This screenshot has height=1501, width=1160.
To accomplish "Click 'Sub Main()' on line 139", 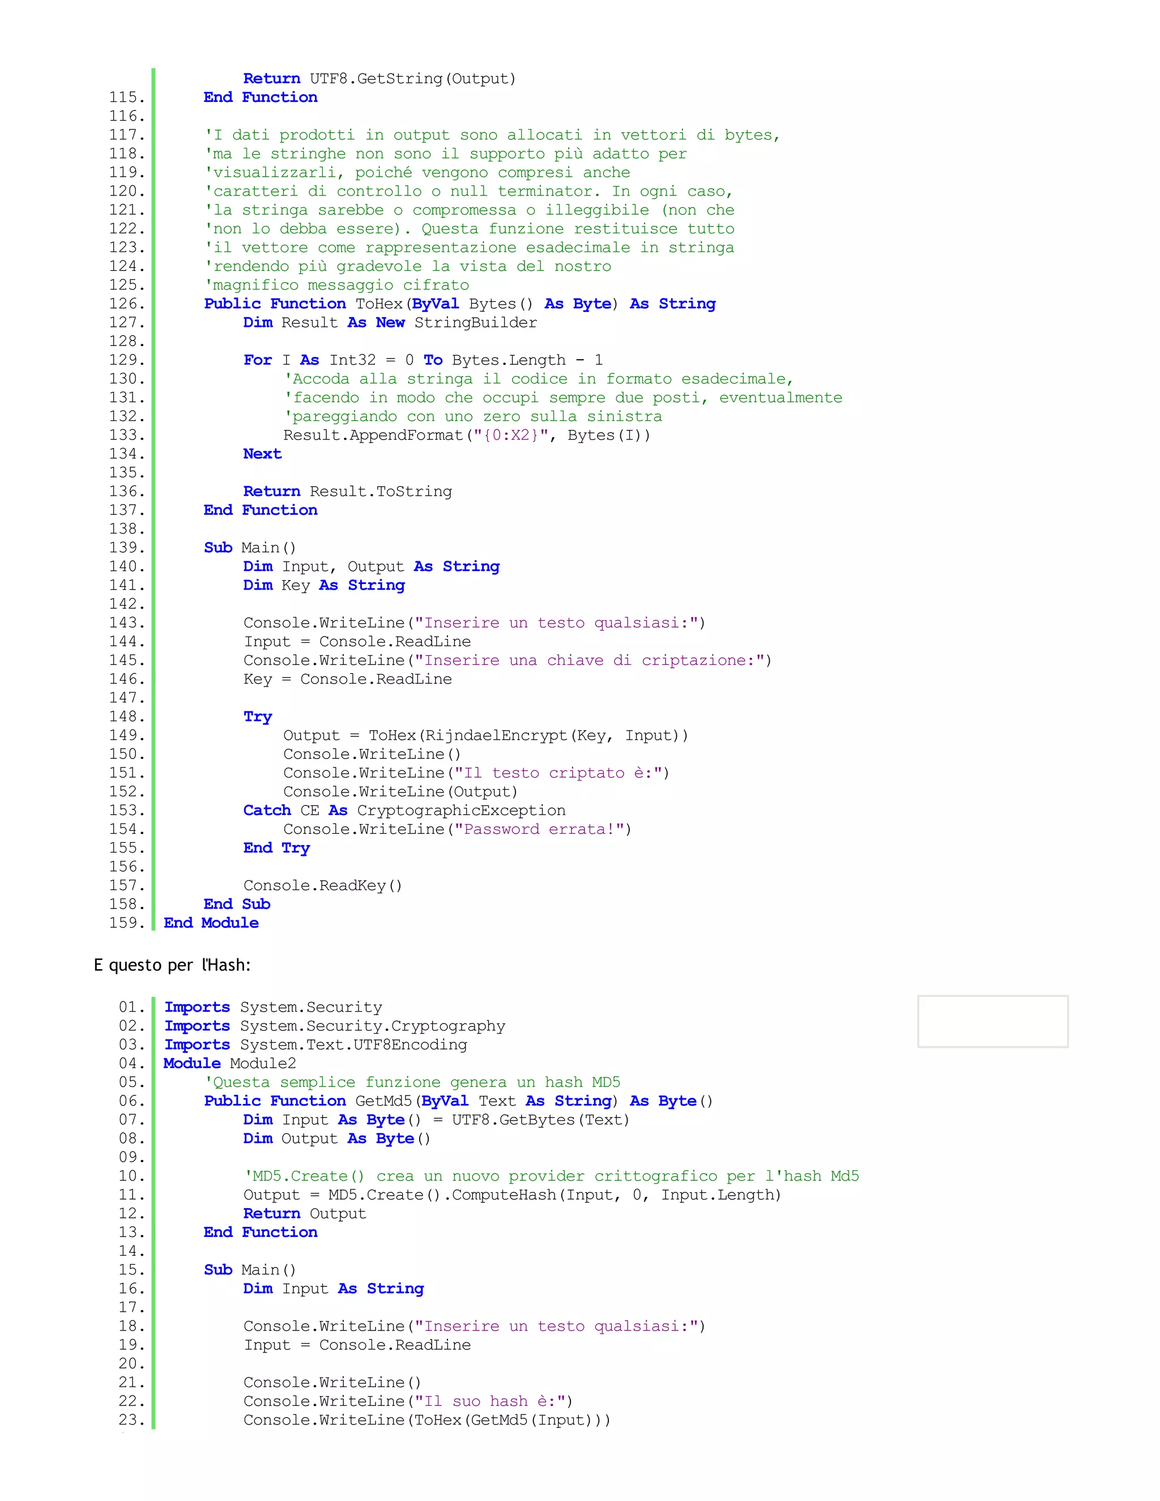I will click(250, 547).
